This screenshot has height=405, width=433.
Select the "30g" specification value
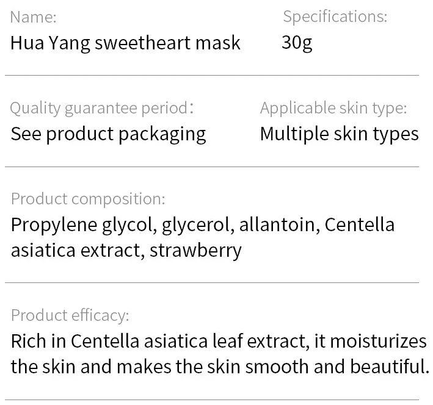[x=297, y=43]
